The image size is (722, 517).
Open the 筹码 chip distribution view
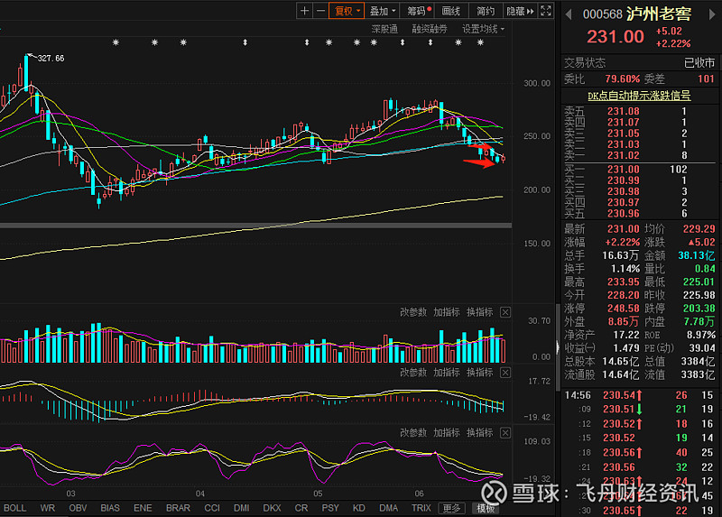click(x=416, y=11)
